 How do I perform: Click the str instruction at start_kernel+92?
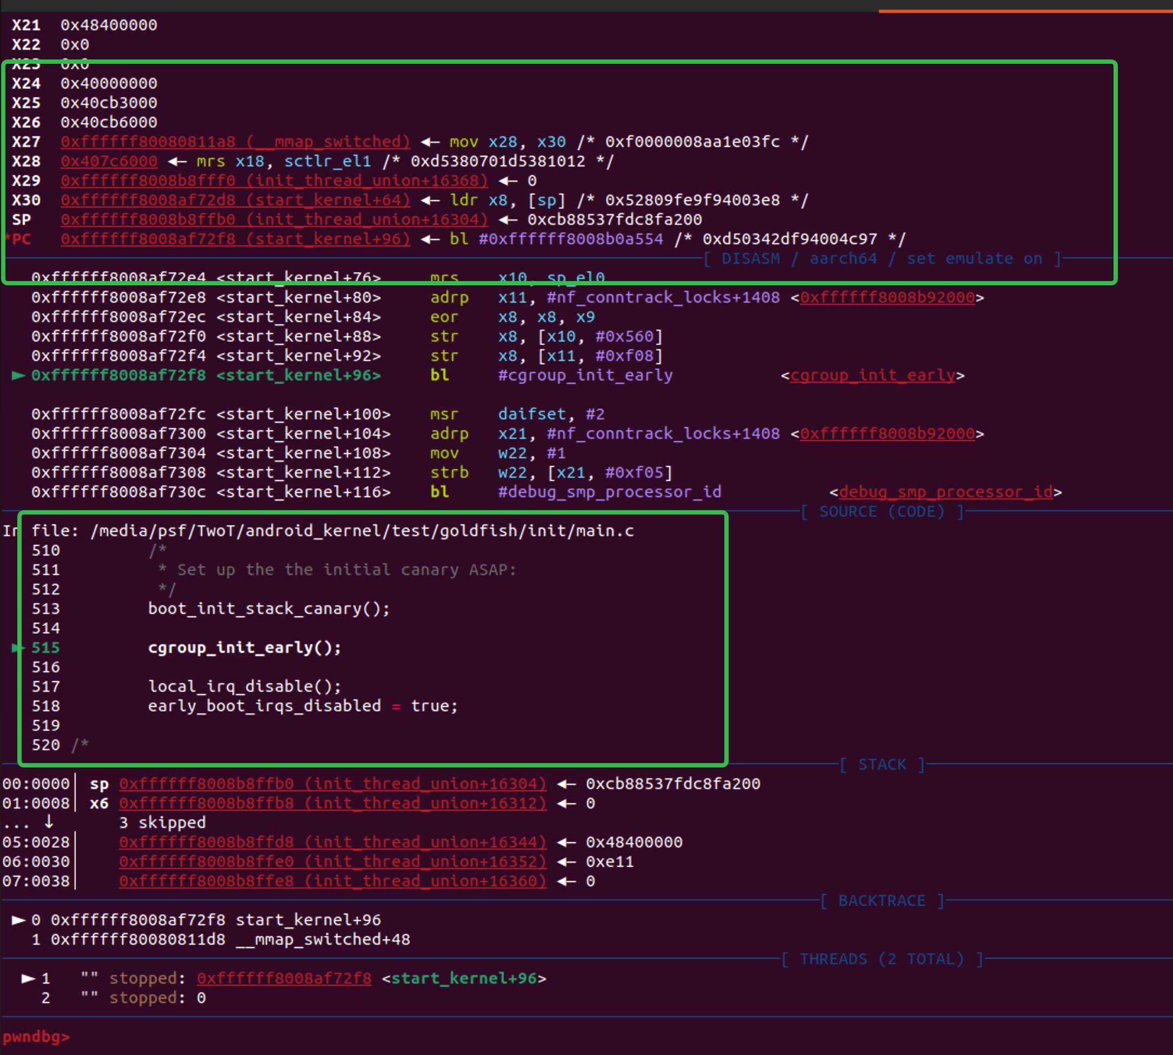(x=444, y=356)
